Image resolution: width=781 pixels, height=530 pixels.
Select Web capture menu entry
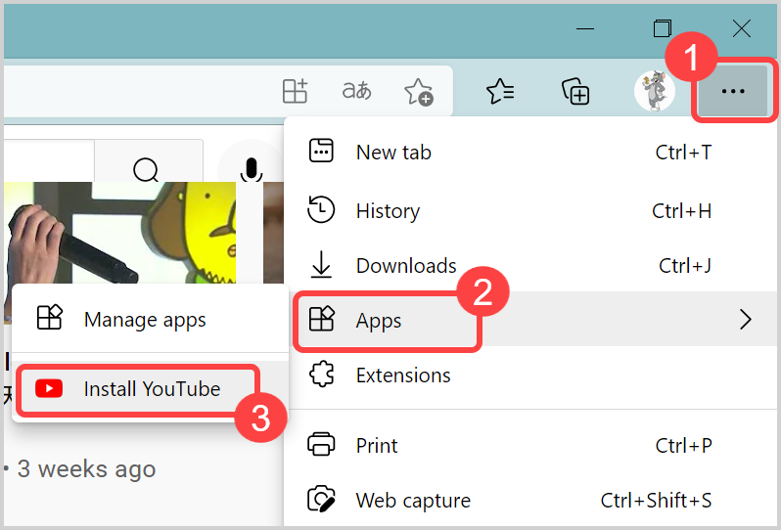coord(412,500)
